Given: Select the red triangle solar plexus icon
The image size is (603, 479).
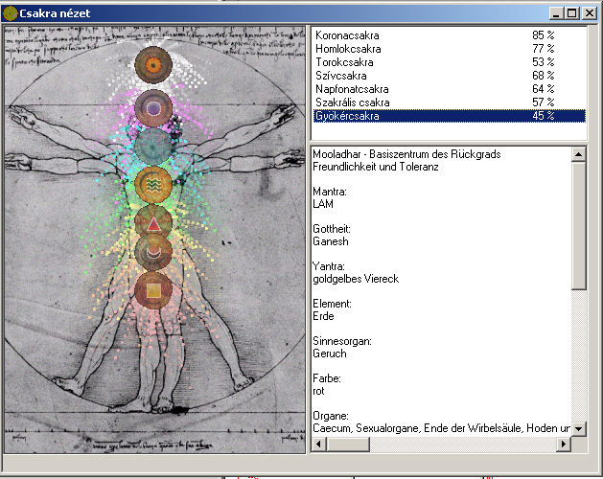Looking at the screenshot, I should tap(152, 222).
